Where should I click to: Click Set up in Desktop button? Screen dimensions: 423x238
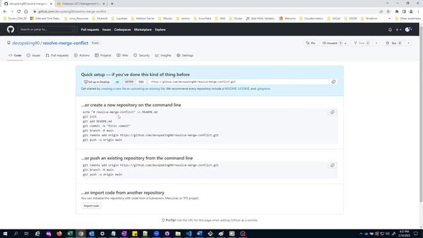pos(96,82)
